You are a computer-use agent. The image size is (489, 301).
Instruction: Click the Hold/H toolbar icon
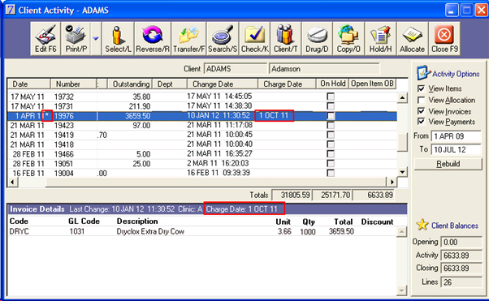coord(380,39)
